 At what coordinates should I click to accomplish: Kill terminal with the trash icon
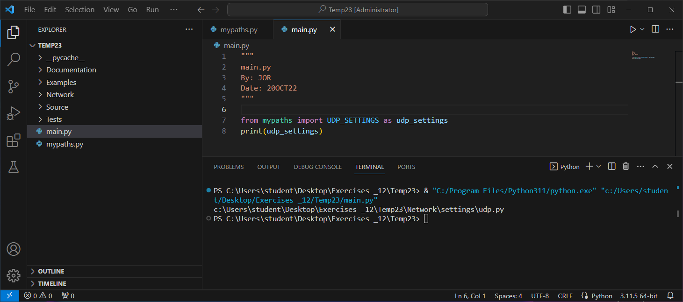[626, 167]
